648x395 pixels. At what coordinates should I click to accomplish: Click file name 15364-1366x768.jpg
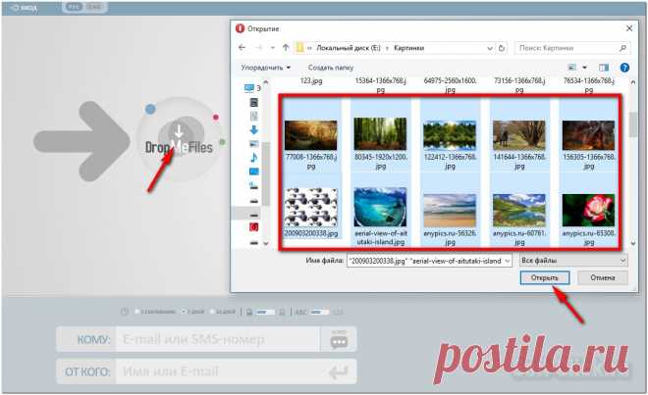coord(381,85)
